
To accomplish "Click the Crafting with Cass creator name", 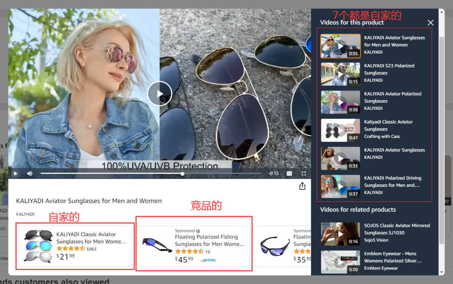I will (382, 136).
